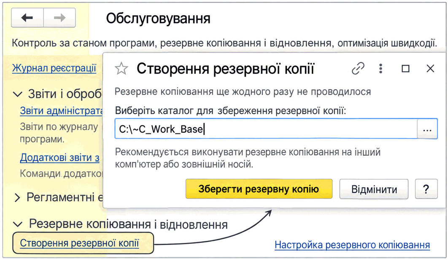Image resolution: width=448 pixels, height=261 pixels.
Task: Add dialog to favorites with star icon
Action: click(x=121, y=69)
